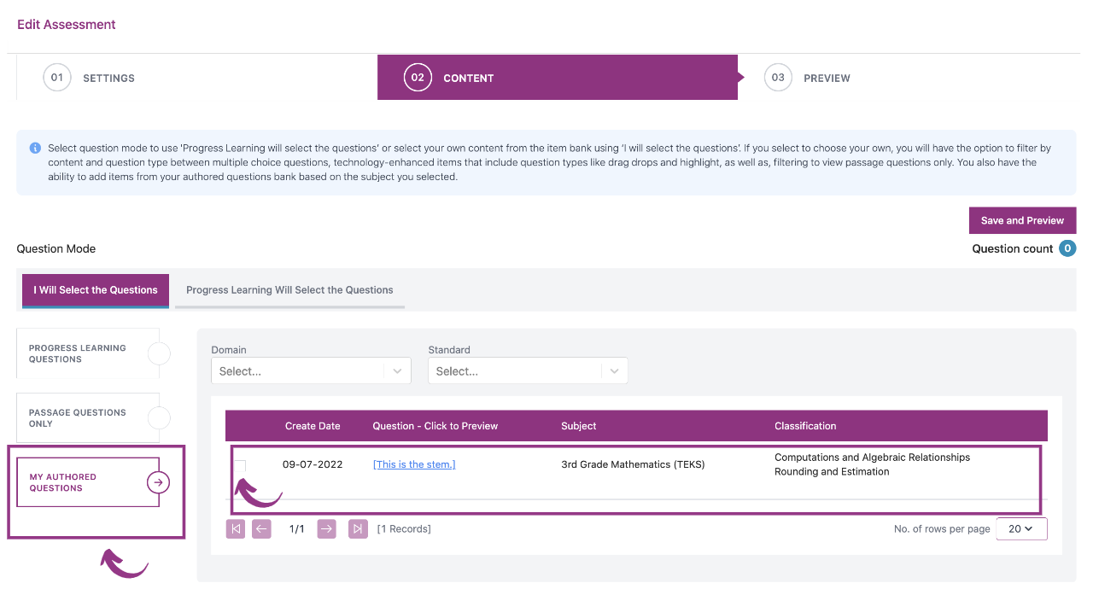Click the Question Mode label
The height and width of the screenshot is (589, 1093).
pyautogui.click(x=56, y=249)
